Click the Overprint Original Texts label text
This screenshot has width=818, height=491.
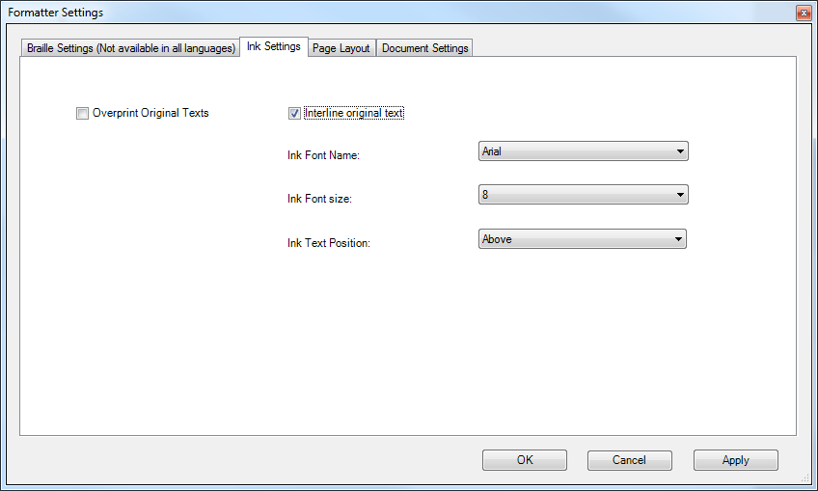coord(150,114)
